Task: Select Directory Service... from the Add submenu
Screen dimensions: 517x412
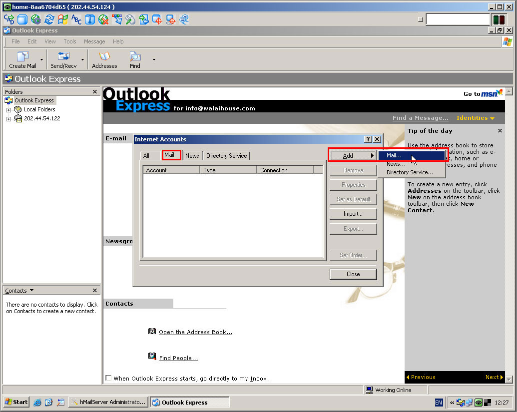Action: click(x=411, y=172)
